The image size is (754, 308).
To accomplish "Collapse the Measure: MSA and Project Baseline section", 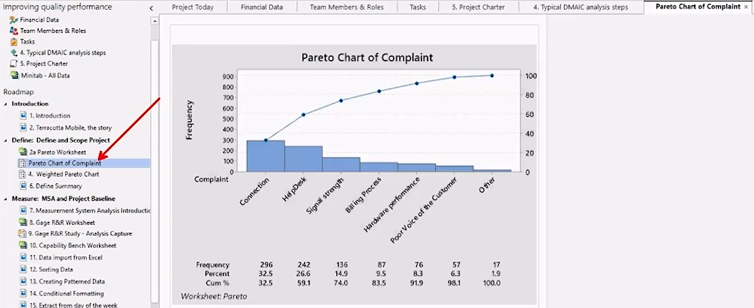I will (5, 198).
